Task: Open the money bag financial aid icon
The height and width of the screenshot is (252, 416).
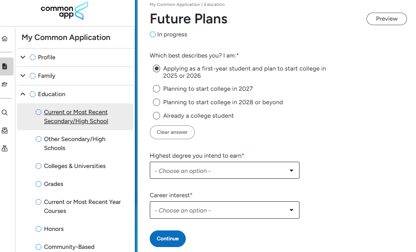Action: pyautogui.click(x=5, y=148)
